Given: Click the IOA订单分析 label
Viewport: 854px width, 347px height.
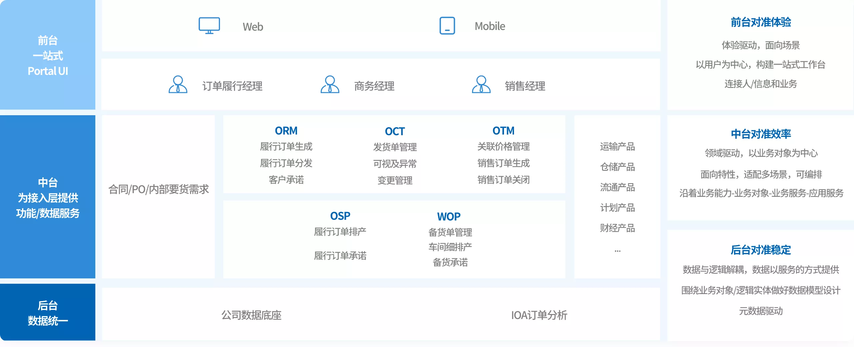Looking at the screenshot, I should tap(539, 315).
